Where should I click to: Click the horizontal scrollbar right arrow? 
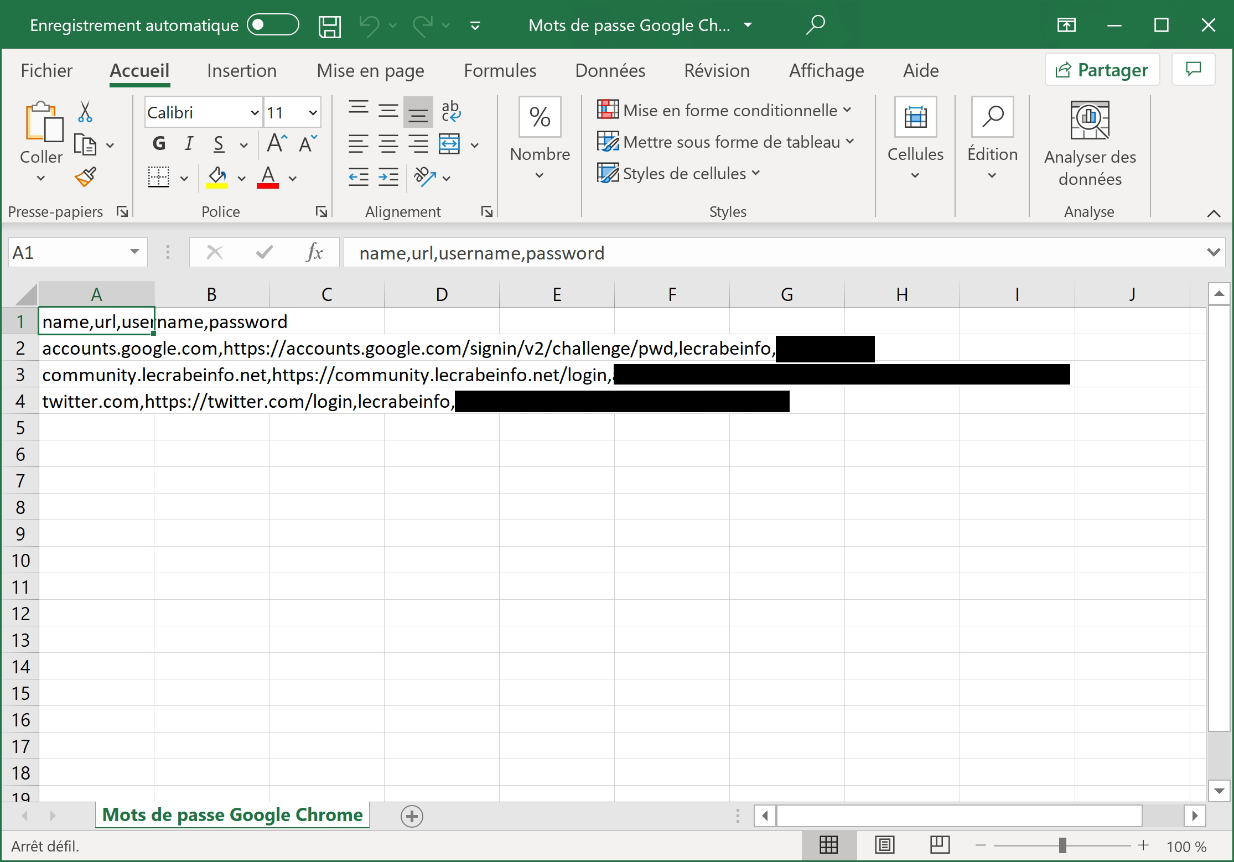[x=1195, y=816]
